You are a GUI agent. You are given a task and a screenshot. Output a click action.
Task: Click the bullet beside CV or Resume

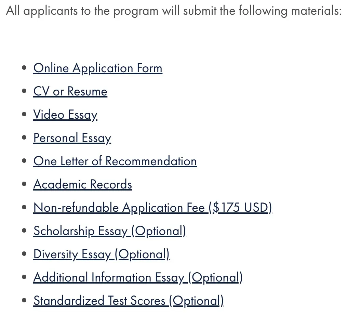tap(24, 91)
